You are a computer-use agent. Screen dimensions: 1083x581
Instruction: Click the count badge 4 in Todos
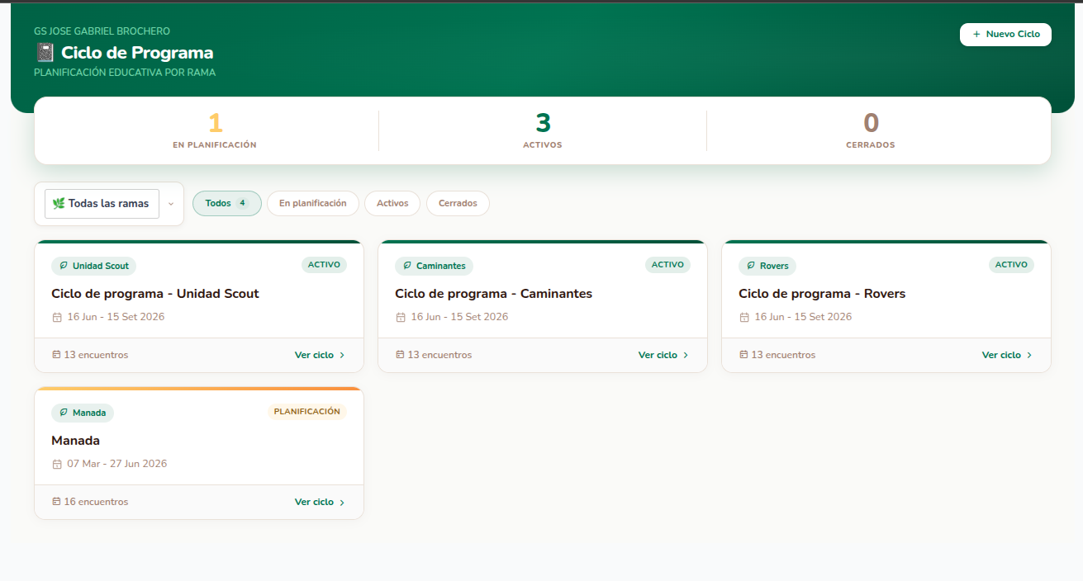(x=242, y=203)
